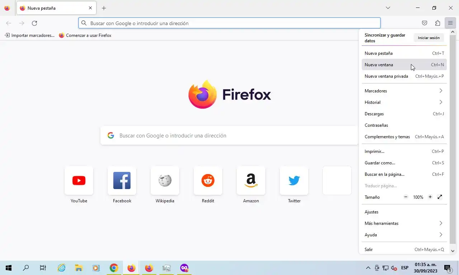Click the menu scrollbar up arrow
The height and width of the screenshot is (275, 459).
tap(453, 32)
